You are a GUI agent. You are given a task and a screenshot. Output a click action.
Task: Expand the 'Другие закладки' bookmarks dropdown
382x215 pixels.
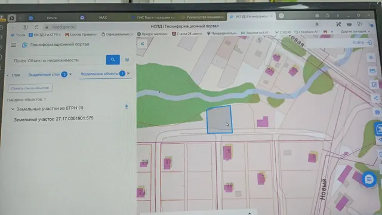355,32
